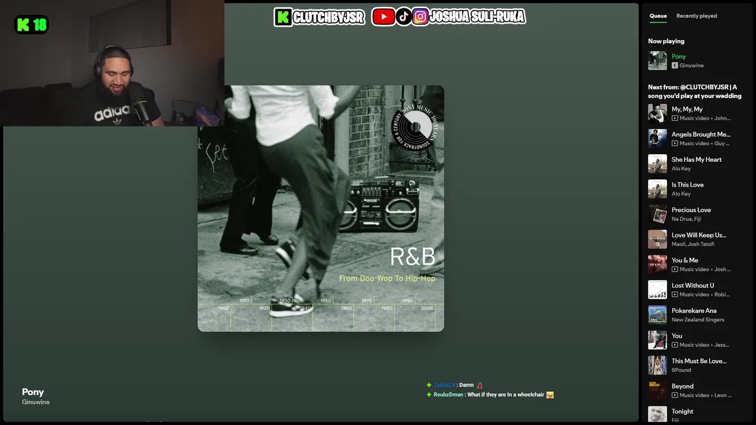Click the Kick logo in stream overlay
Viewport: 756px width, 425px height.
point(283,17)
